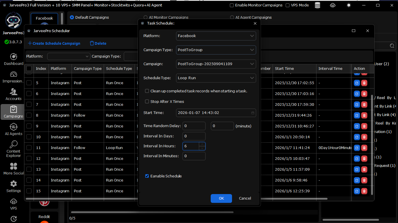The width and height of the screenshot is (398, 223).
Task: Uncheck the Eanable Schedule checkbox
Action: [x=147, y=176]
